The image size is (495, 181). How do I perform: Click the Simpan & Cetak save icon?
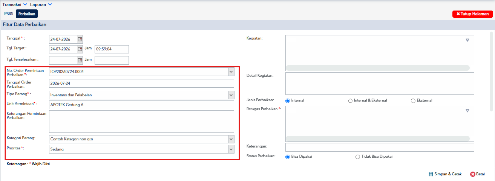[x=431, y=174]
